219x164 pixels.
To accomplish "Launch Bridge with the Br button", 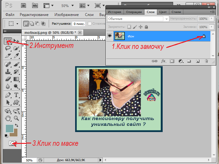I will pos(24,6).
